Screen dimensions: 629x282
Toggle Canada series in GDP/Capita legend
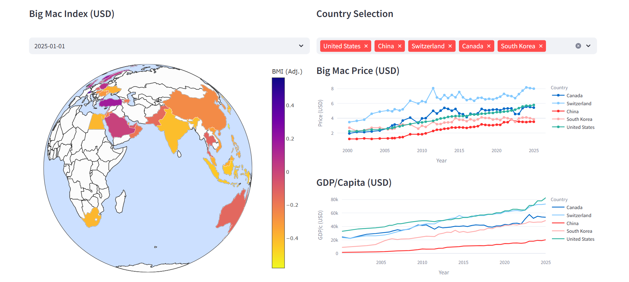[x=574, y=207]
